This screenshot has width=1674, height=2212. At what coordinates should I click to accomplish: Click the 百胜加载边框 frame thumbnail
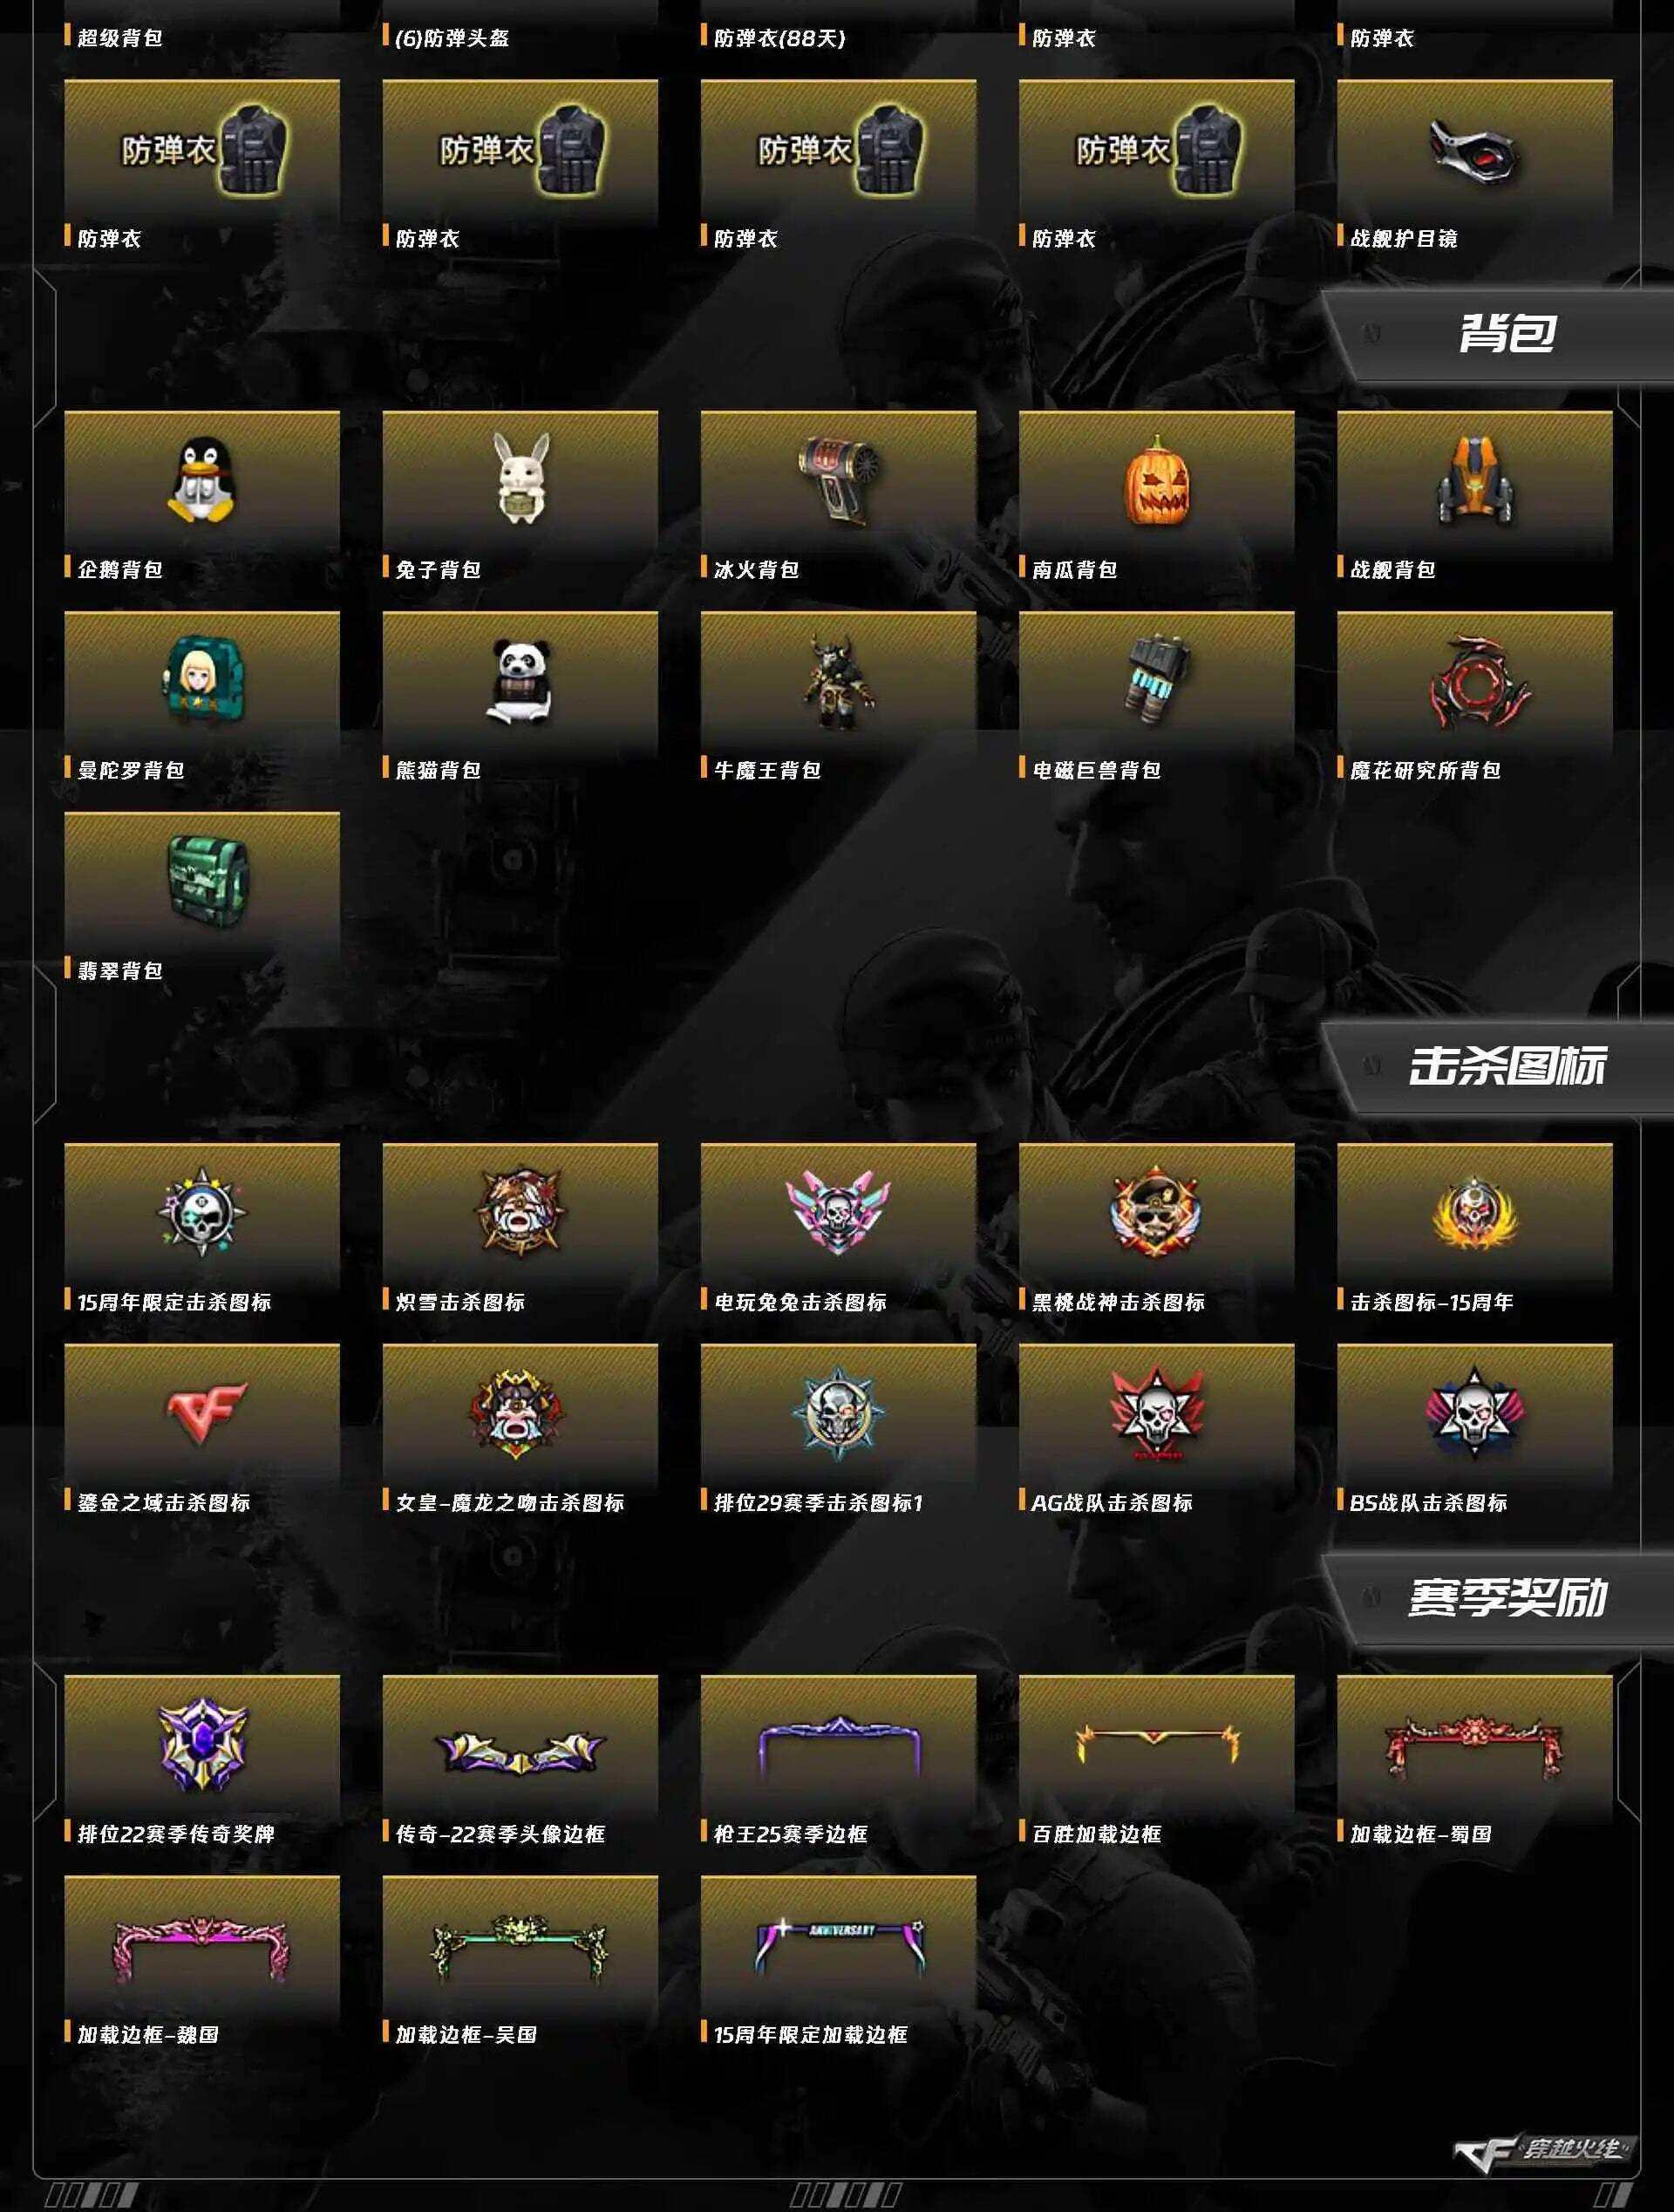point(1156,1741)
